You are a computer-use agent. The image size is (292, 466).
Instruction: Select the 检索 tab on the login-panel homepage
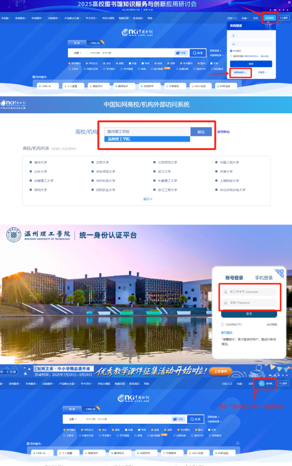coord(77,43)
